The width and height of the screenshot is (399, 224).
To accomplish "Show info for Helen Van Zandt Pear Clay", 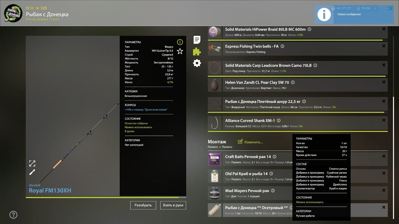I will click(293, 82).
